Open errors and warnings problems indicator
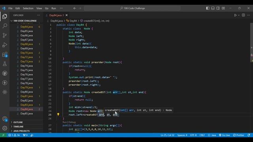 pos(14,135)
